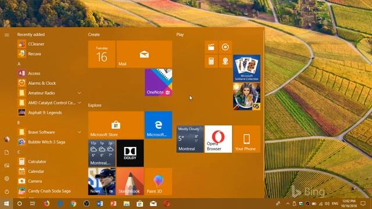
Task: Show hidden system tray icons chevron
Action: click(x=288, y=204)
